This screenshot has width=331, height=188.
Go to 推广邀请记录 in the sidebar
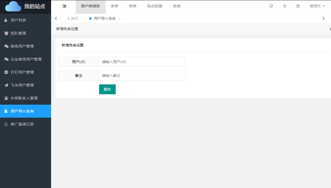coord(22,124)
